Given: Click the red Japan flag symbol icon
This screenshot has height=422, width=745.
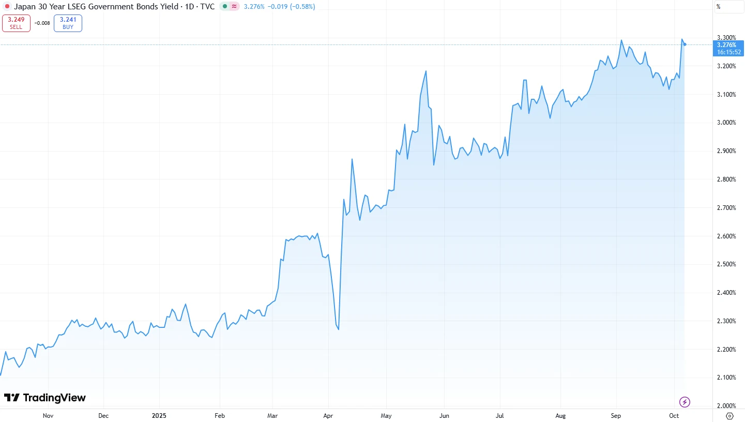Looking at the screenshot, I should [7, 7].
